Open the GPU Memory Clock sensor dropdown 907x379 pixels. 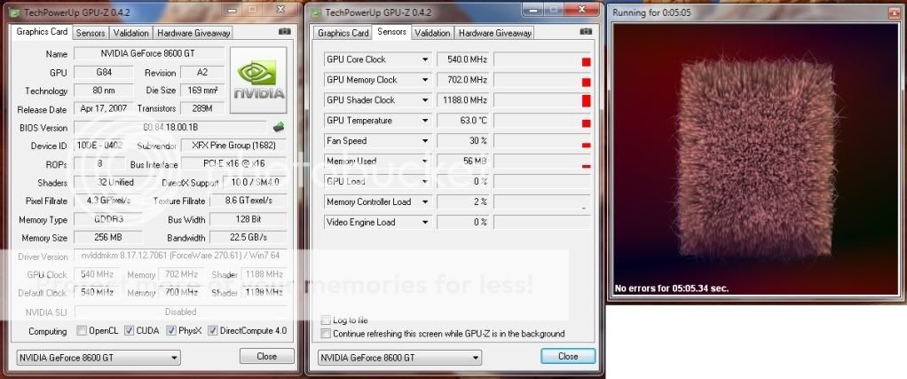click(x=425, y=80)
